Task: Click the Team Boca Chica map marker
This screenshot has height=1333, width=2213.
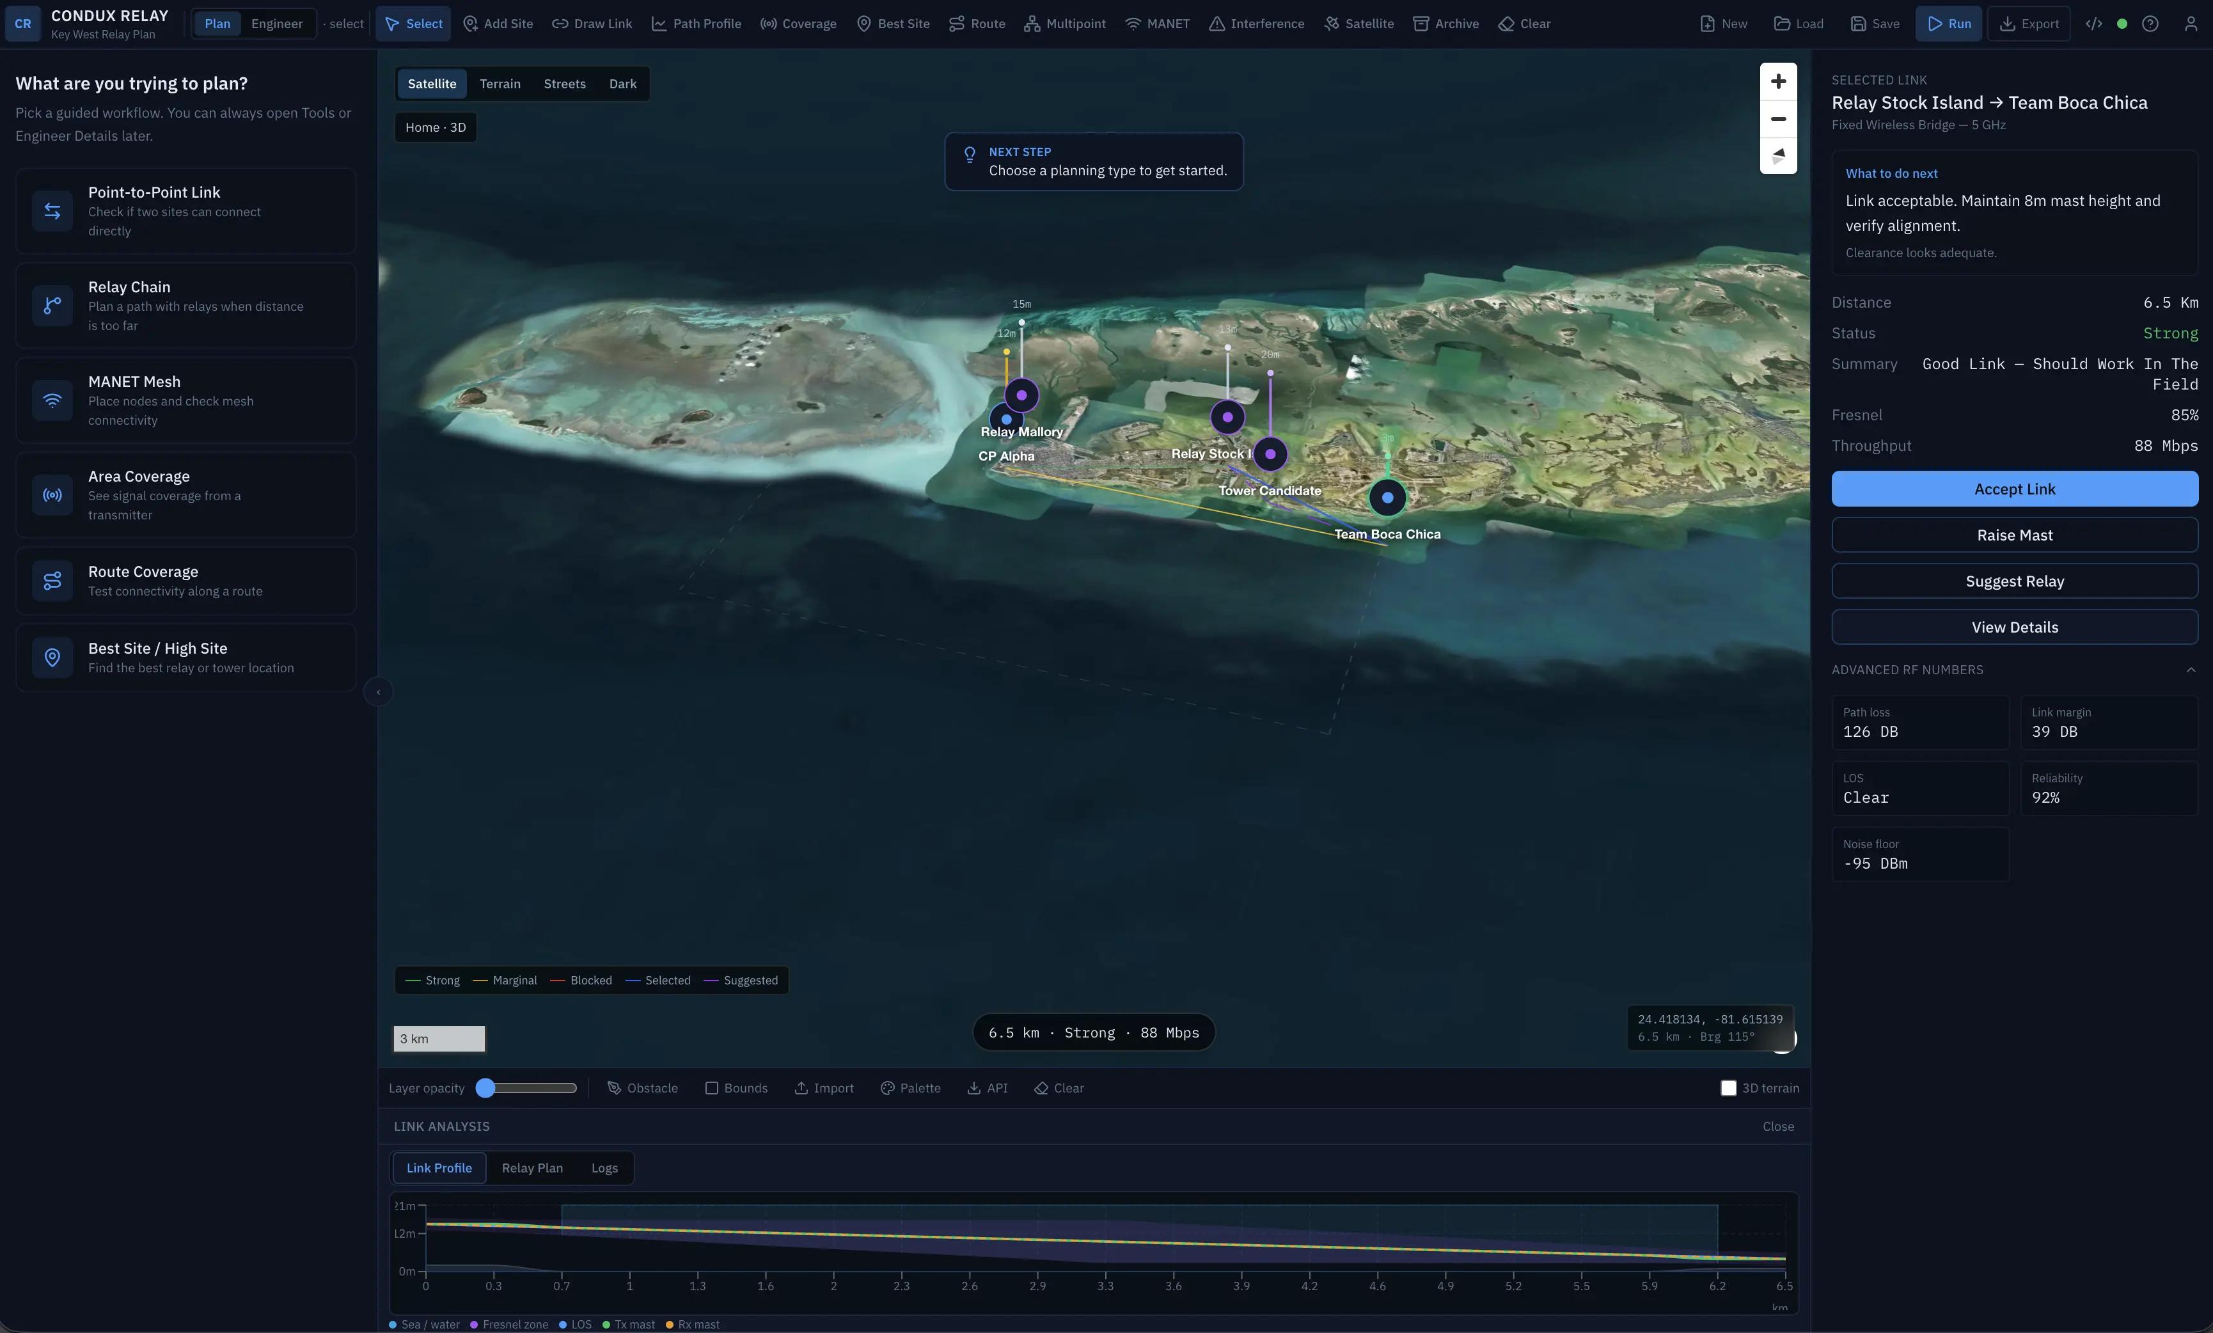Action: [1388, 497]
